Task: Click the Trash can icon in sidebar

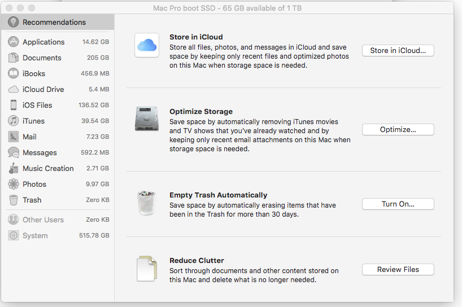Action: tap(13, 200)
